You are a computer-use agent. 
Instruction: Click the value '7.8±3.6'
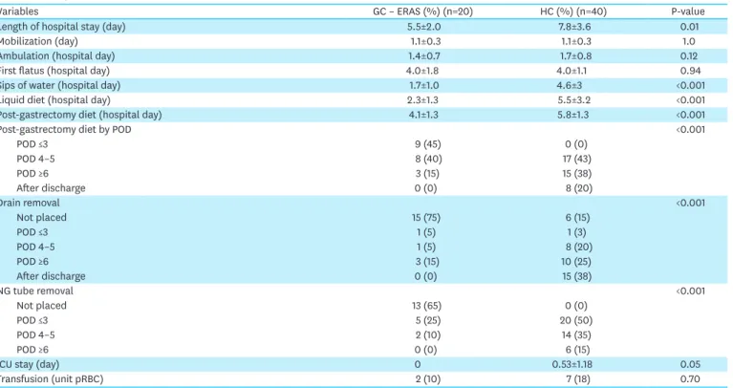click(x=574, y=27)
